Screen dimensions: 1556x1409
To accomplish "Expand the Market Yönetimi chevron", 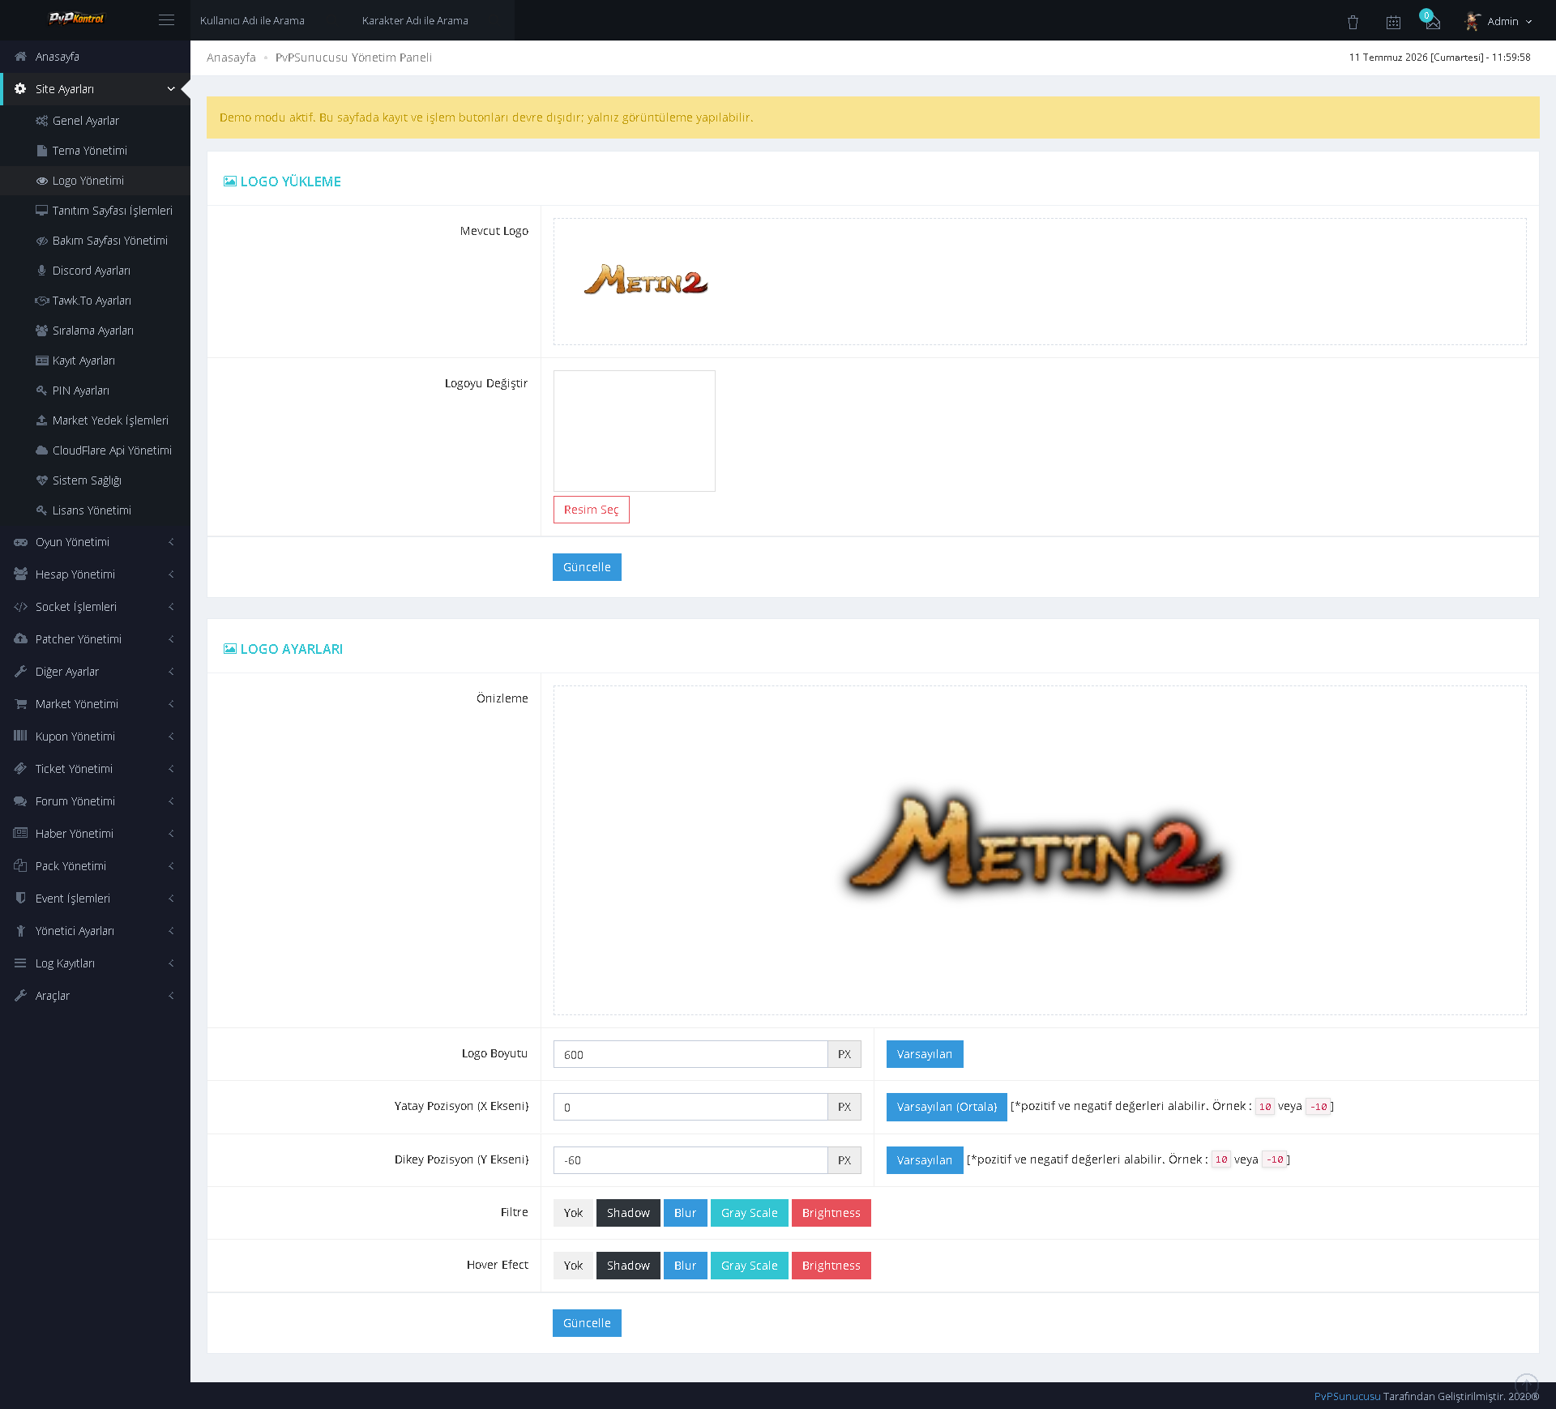I will coord(171,704).
